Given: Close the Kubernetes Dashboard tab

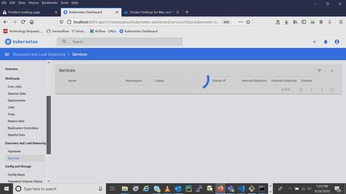Looking at the screenshot, I should (117, 12).
